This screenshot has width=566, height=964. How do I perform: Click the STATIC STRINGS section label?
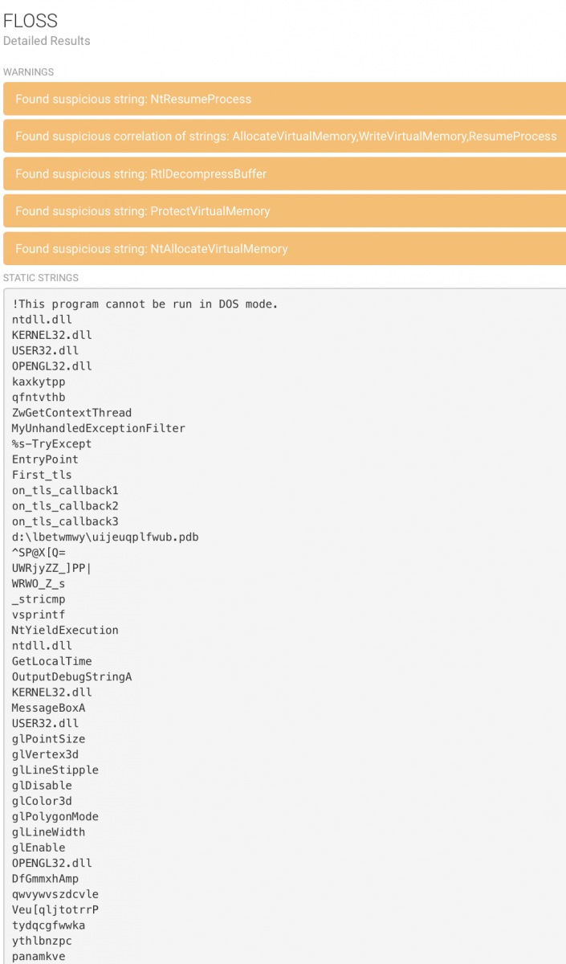(41, 278)
